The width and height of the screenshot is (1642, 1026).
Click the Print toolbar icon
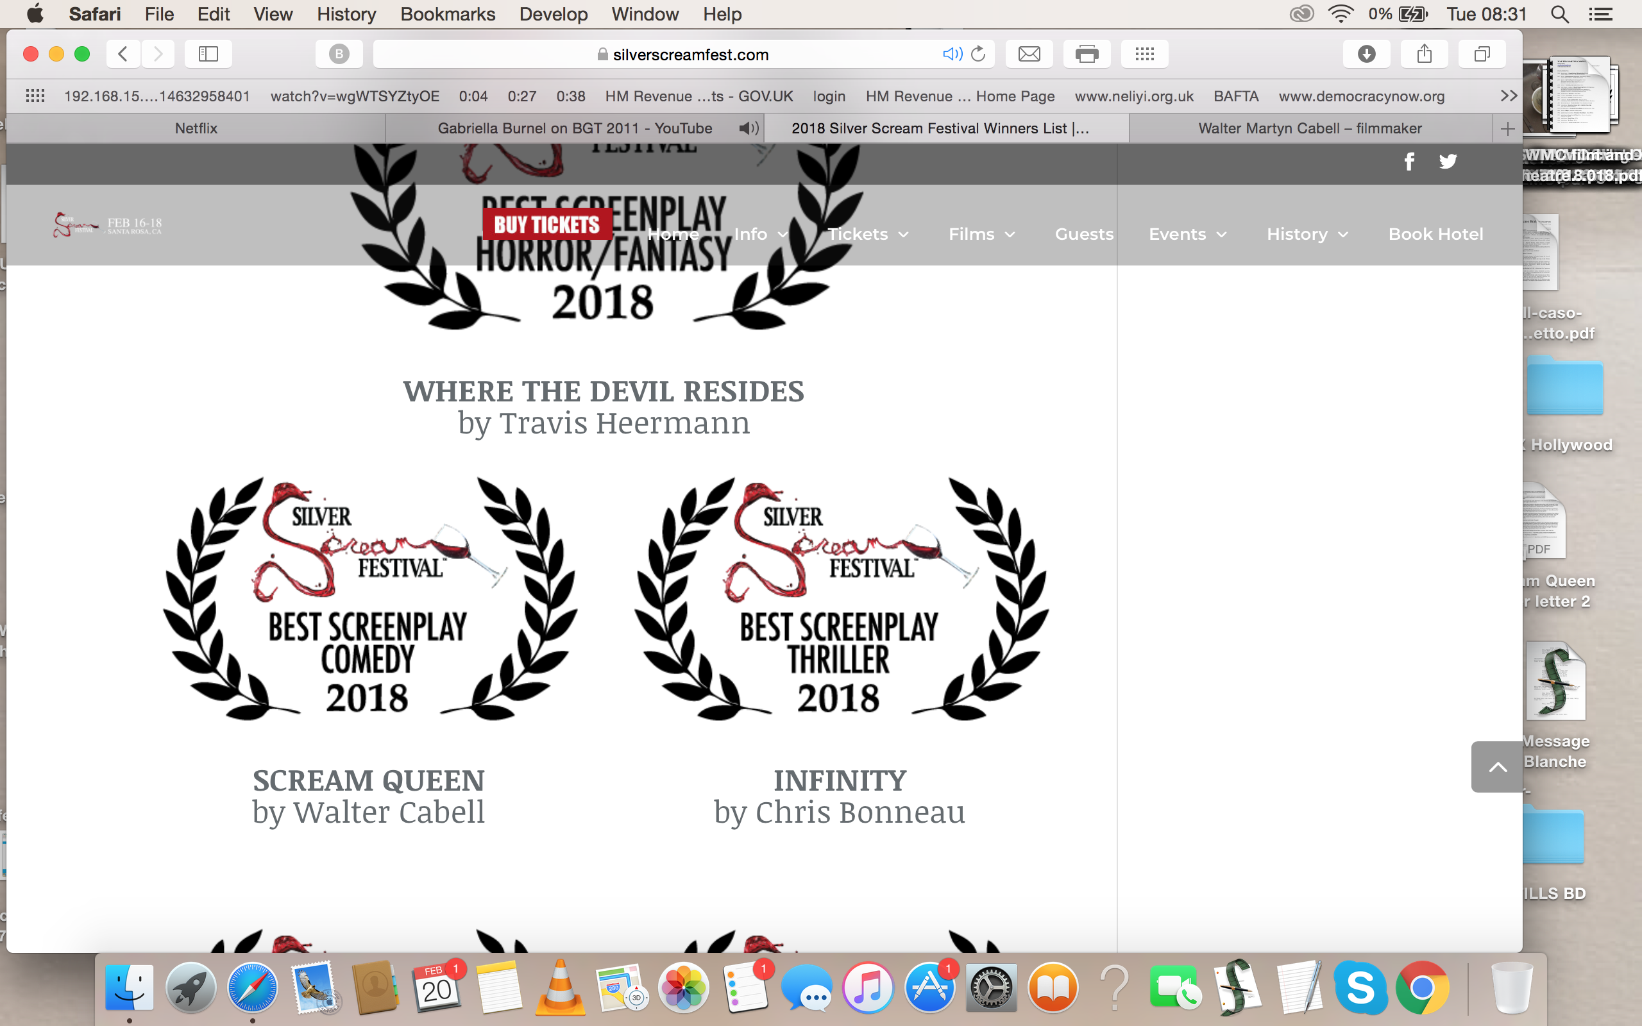point(1087,54)
